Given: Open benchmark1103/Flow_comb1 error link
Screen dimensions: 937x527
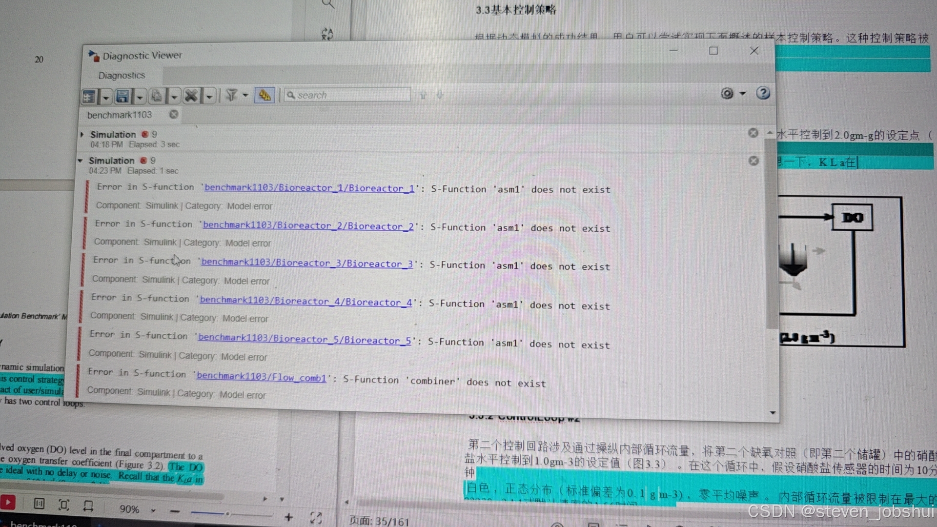Looking at the screenshot, I should coord(261,377).
